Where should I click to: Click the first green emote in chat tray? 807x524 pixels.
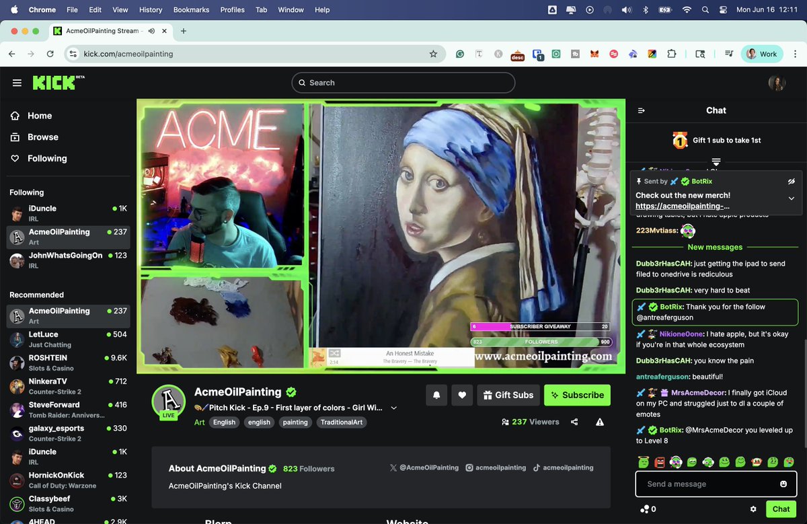[x=644, y=462]
